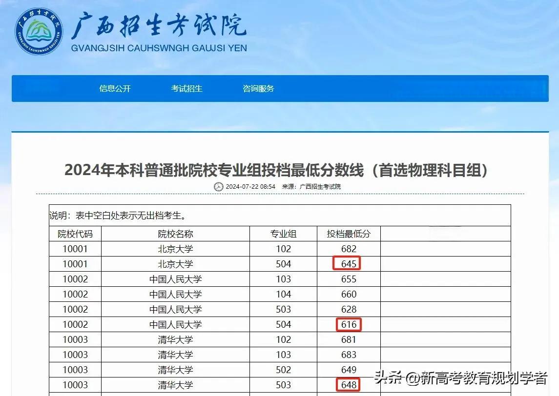Click the red-boxed score 648
The height and width of the screenshot is (396, 559).
[x=349, y=385]
